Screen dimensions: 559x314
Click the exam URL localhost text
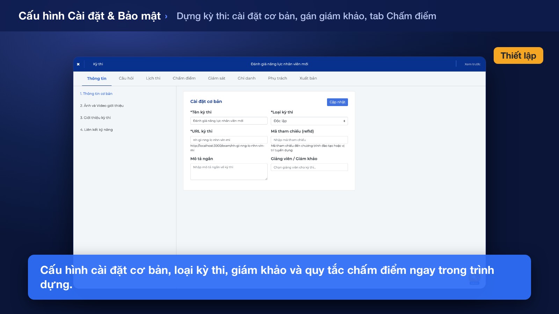tap(227, 148)
